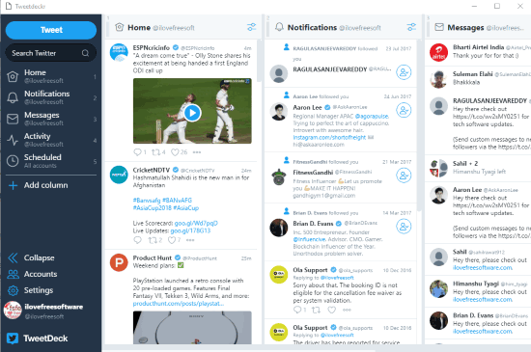Retweet the CricketNDTV tweet
The height and width of the screenshot is (352, 531).
click(x=153, y=240)
